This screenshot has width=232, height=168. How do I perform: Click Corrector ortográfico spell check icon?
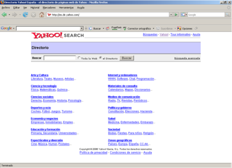[125, 28]
